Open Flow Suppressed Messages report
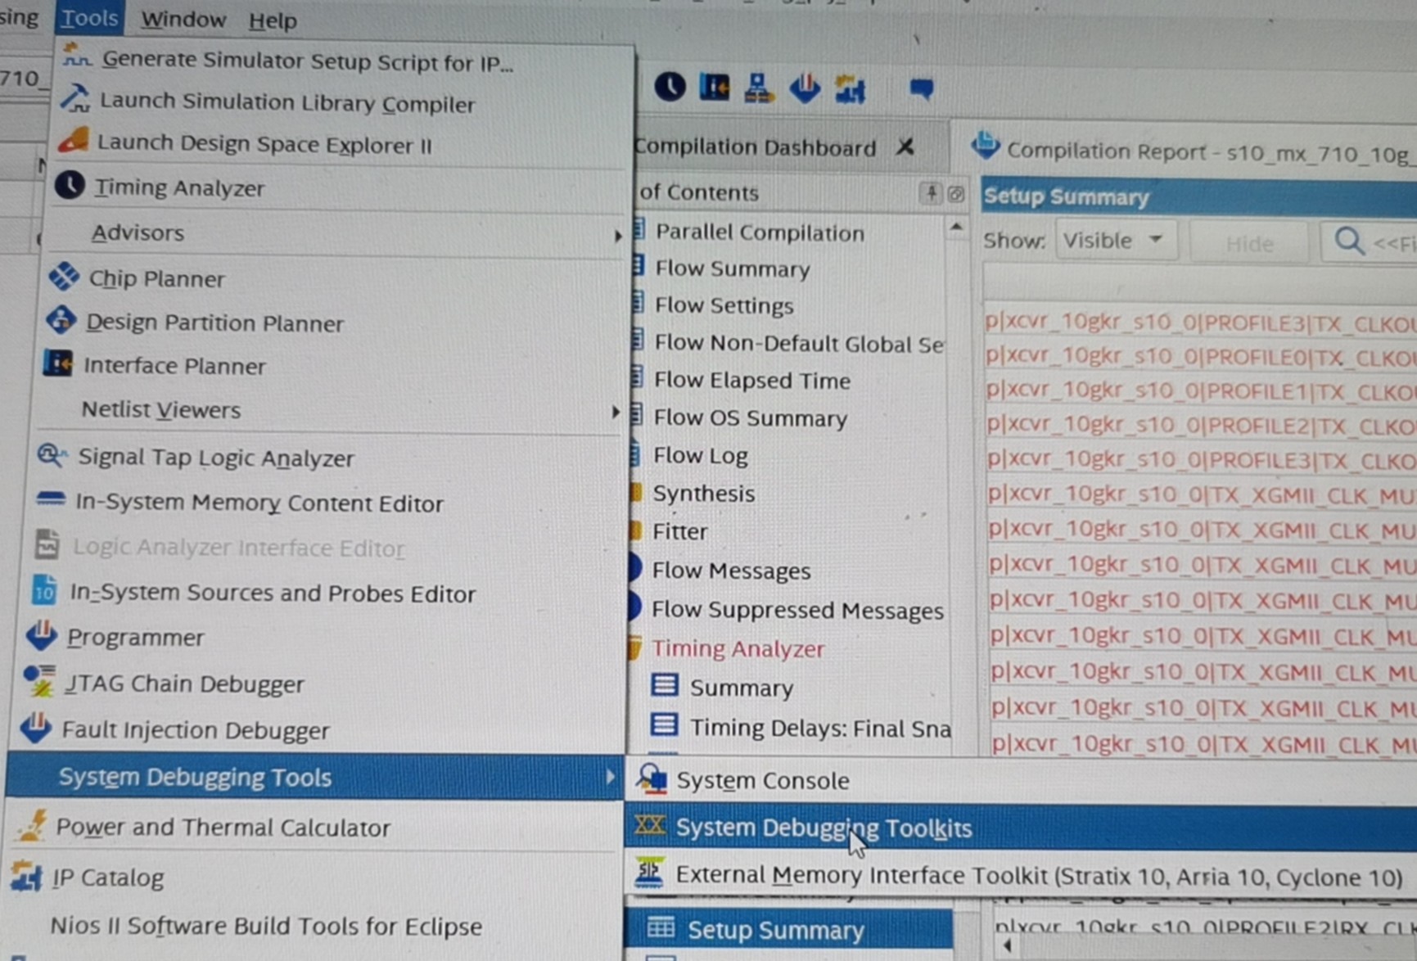Screen dimensions: 1417x961 (x=797, y=610)
